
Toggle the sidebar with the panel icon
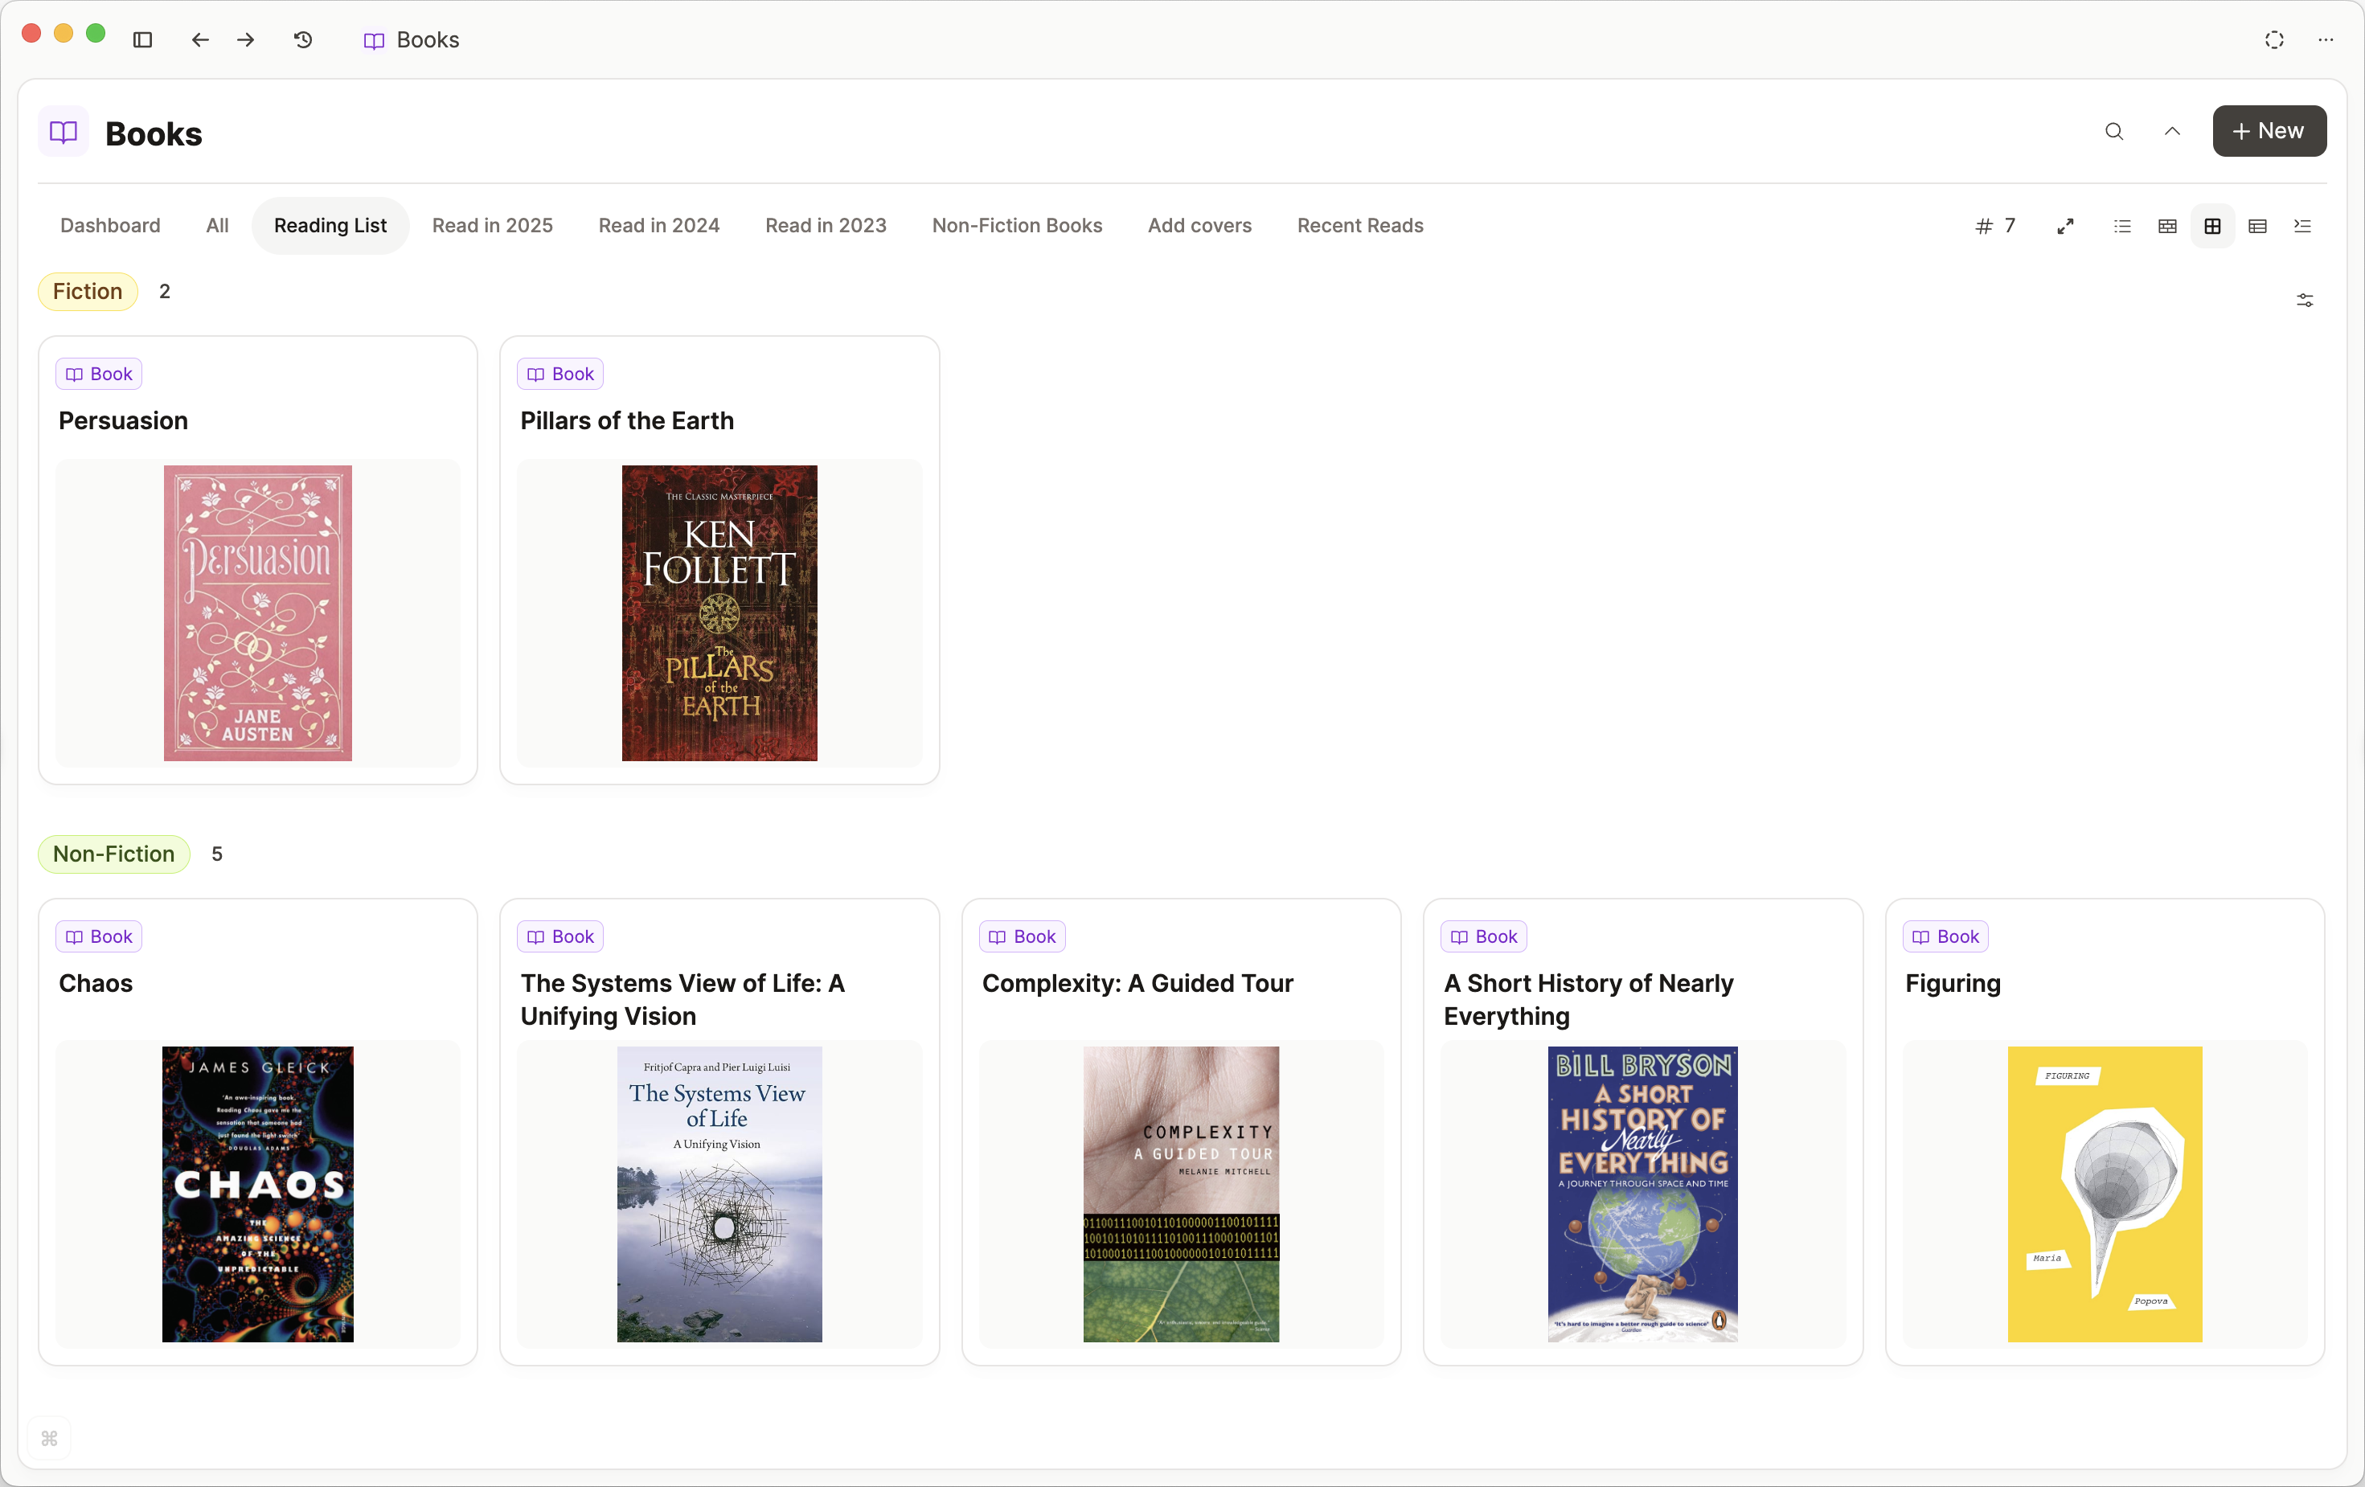point(143,40)
